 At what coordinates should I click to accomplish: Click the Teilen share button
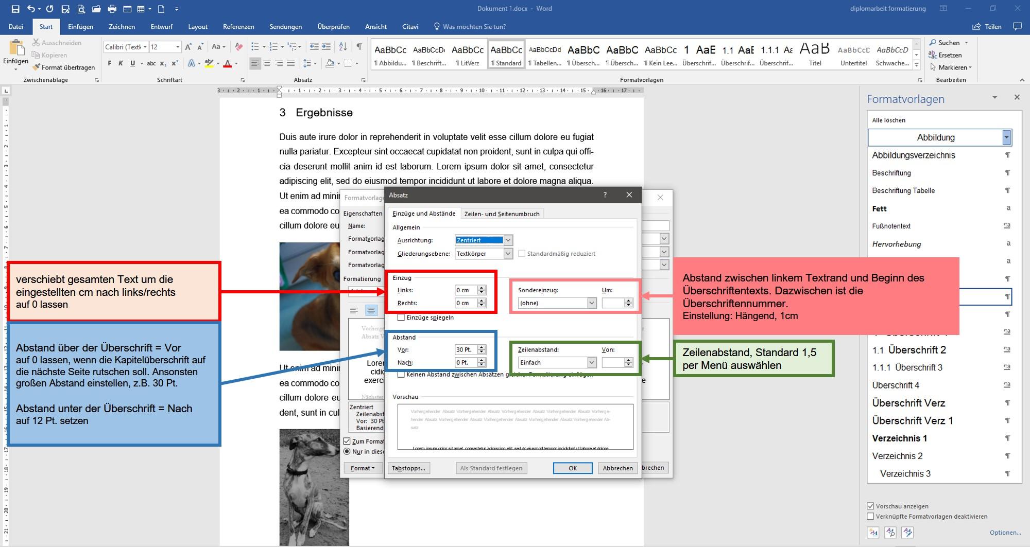987,27
